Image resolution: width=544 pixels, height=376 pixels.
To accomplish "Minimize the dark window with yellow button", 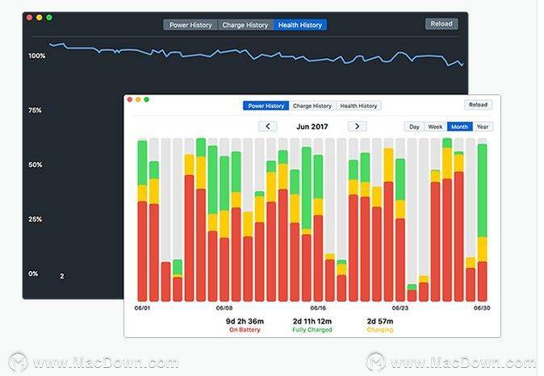I will (x=40, y=17).
